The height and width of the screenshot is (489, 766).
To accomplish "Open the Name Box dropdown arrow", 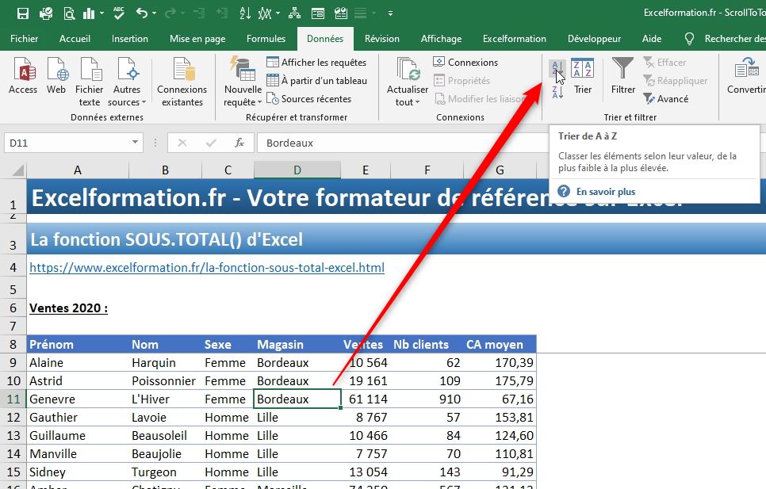I will [135, 143].
